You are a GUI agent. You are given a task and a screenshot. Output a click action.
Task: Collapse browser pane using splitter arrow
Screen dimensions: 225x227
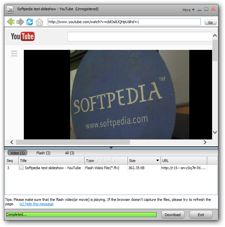[111, 148]
